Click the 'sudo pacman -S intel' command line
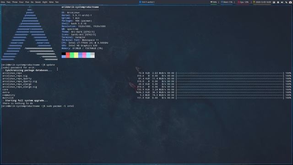The width and height of the screenshot is (293, 165). coord(38,106)
